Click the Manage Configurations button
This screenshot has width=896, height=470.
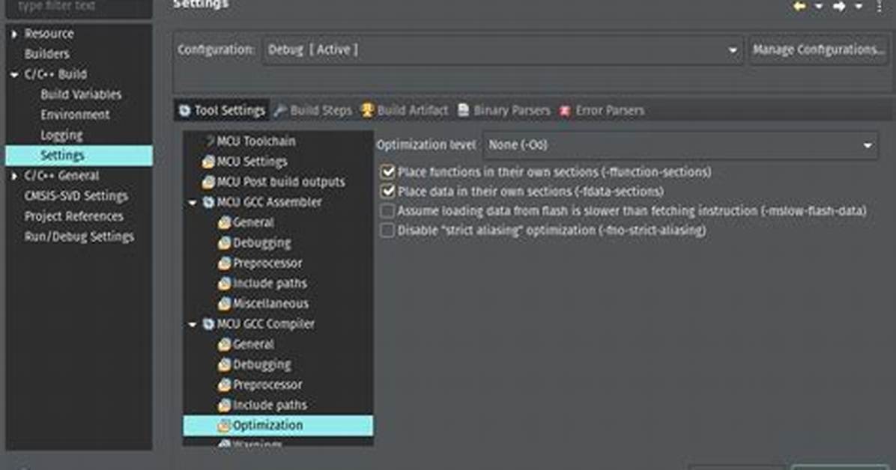(818, 50)
